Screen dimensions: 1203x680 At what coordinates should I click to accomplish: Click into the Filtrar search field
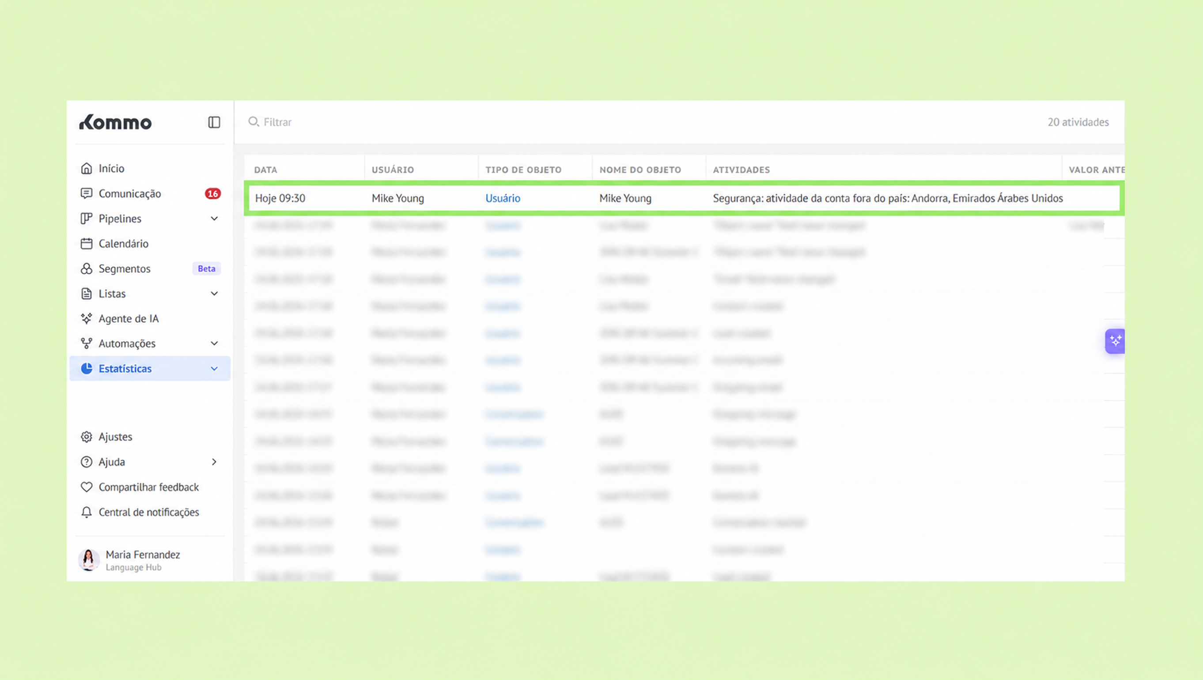point(277,122)
